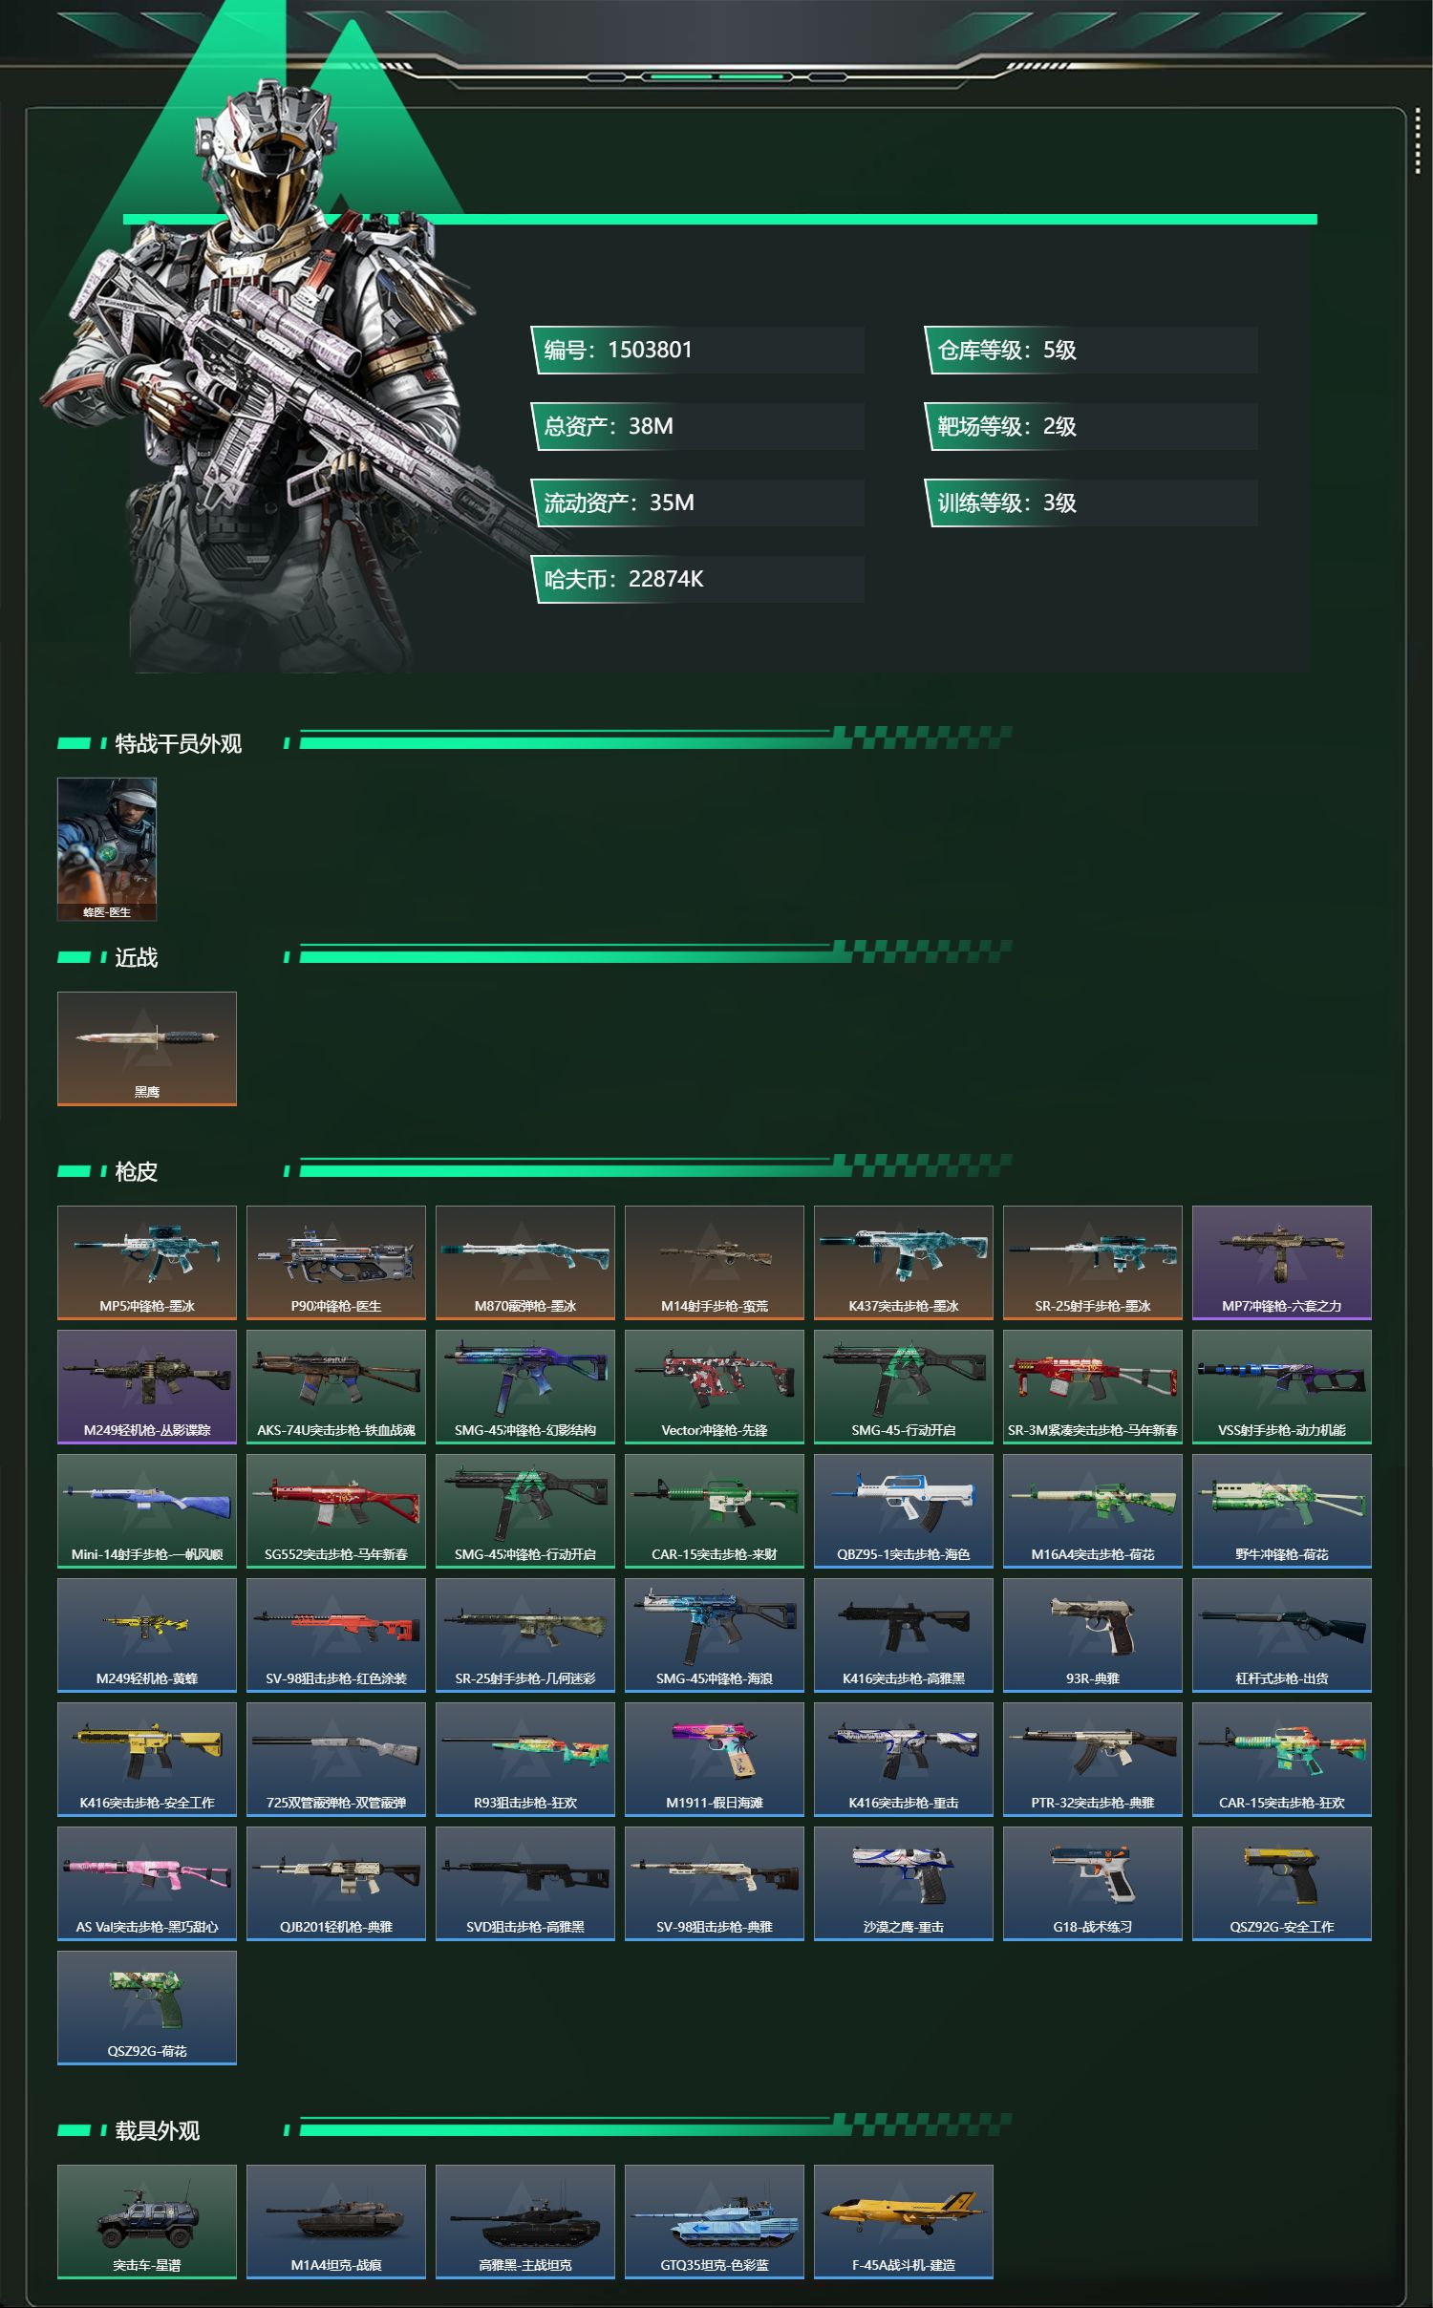Click the 高雅黑-主战坦克 vehicle skin
The height and width of the screenshot is (2308, 1433).
pyautogui.click(x=525, y=2221)
